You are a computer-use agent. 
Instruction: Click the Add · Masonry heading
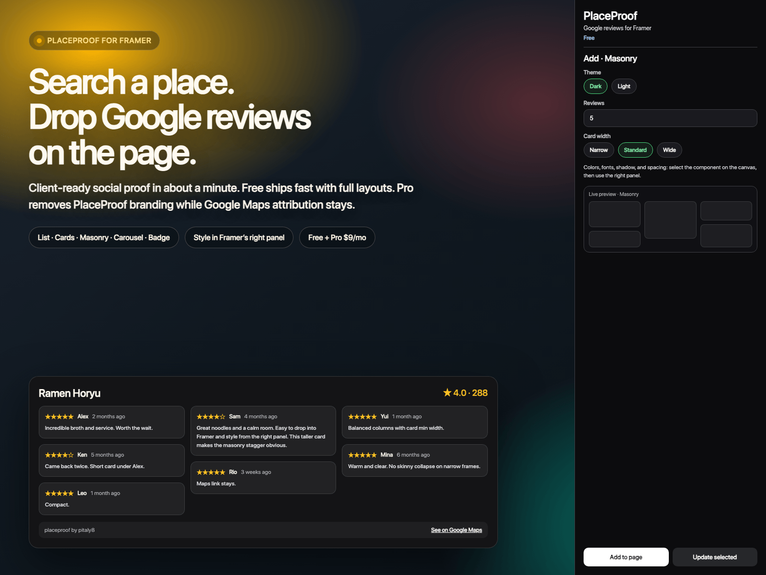[610, 58]
